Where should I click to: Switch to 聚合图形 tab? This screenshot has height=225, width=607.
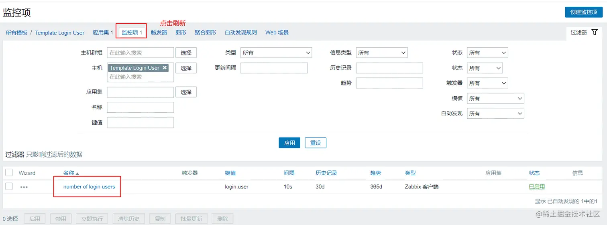[206, 32]
